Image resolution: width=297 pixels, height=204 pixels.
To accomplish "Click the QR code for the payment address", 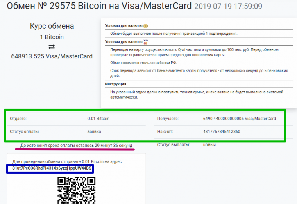I will pyautogui.click(x=76, y=191).
